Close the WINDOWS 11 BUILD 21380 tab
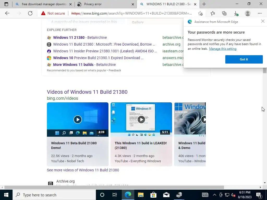267x200 pixels. point(195,4)
